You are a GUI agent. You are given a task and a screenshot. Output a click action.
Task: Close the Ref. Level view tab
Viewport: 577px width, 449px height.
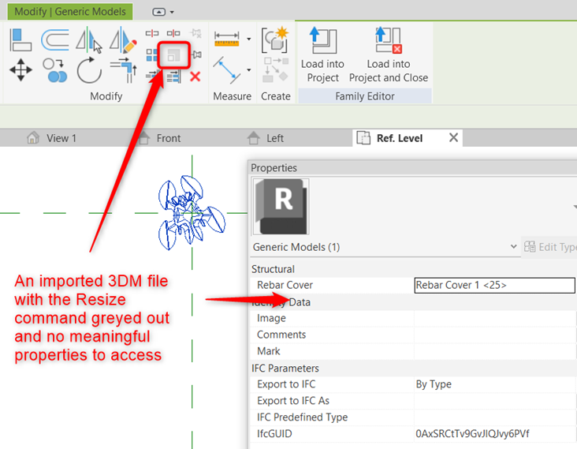tap(453, 137)
